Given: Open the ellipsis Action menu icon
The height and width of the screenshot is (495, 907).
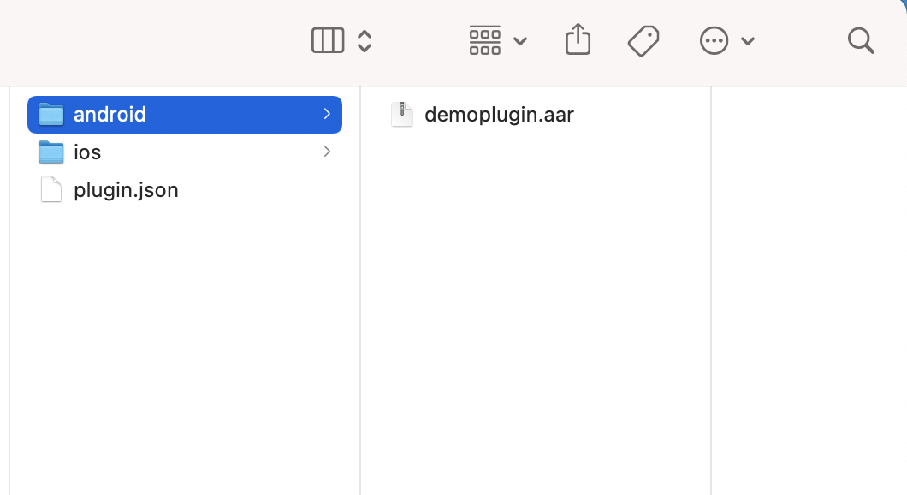Looking at the screenshot, I should 714,41.
